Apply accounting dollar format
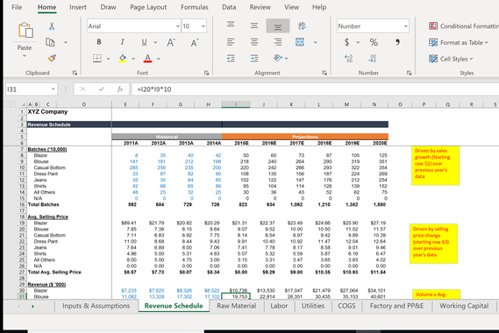Screen dimensions: 499x333 [347, 42]
